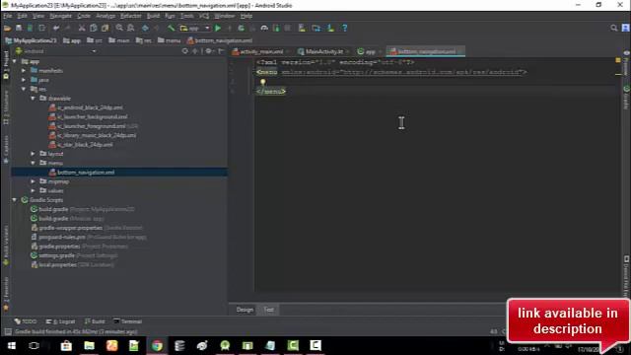The height and width of the screenshot is (355, 631).
Task: Open the Build menu
Action: (153, 16)
